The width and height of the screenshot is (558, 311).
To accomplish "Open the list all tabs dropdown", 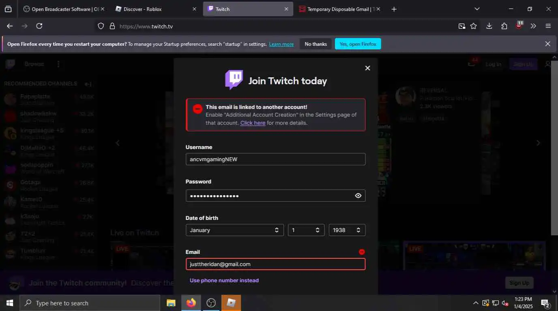I will pyautogui.click(x=477, y=9).
